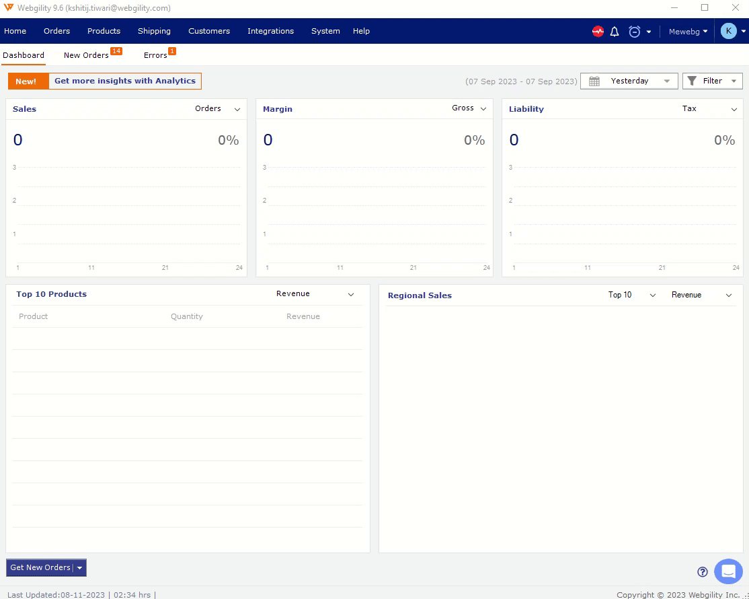The height and width of the screenshot is (599, 749).
Task: Click the help question mark icon
Action: point(702,572)
